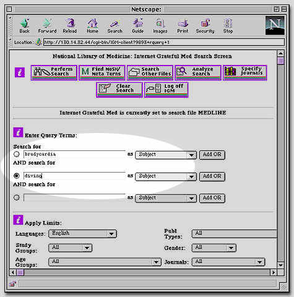Click the vertical scrollbar down arrow

280,265
